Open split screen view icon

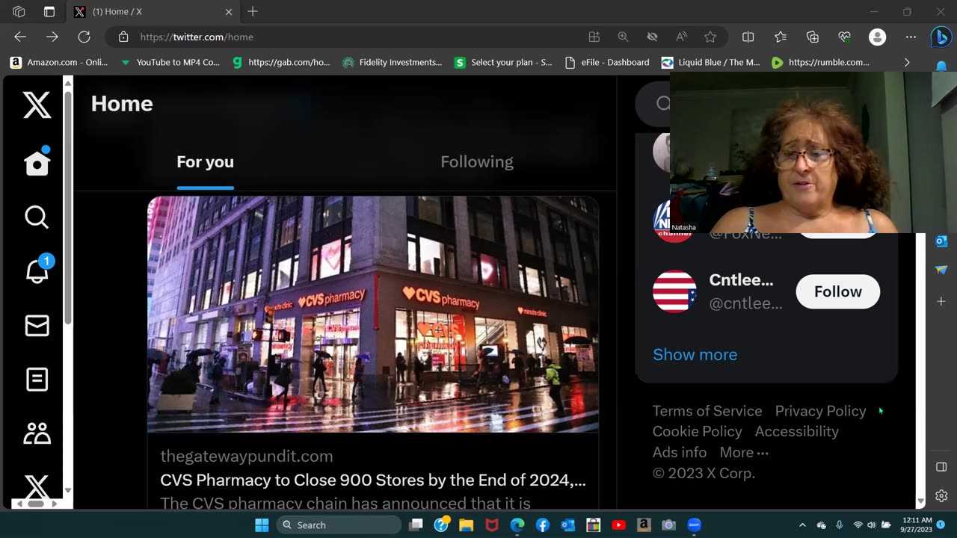pyautogui.click(x=748, y=37)
